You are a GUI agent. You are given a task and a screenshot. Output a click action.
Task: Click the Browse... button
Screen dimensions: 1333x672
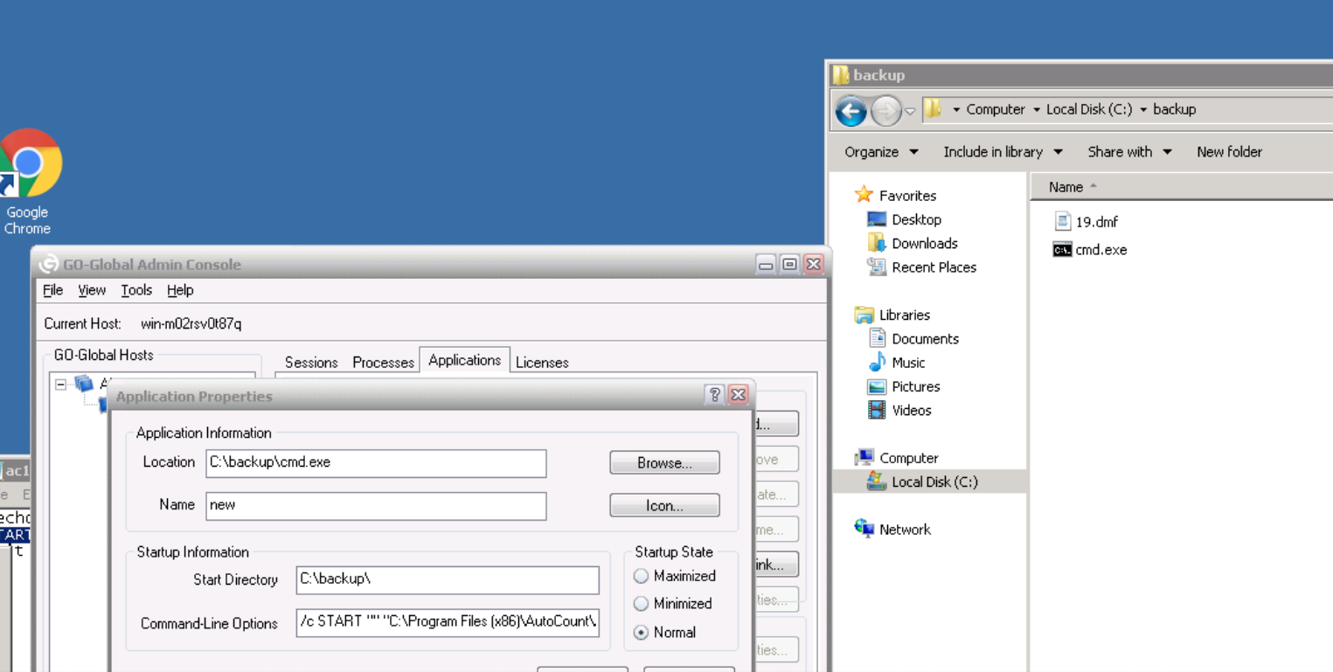[x=664, y=463]
